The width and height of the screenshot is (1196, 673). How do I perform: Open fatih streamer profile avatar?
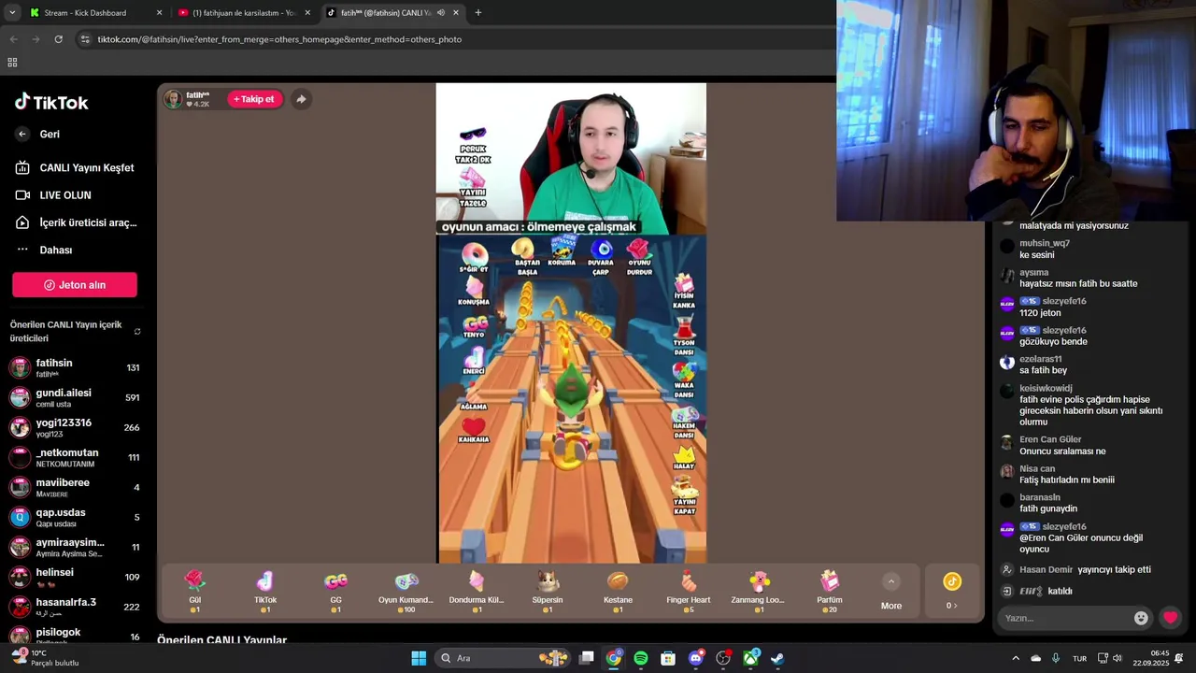[x=173, y=99]
